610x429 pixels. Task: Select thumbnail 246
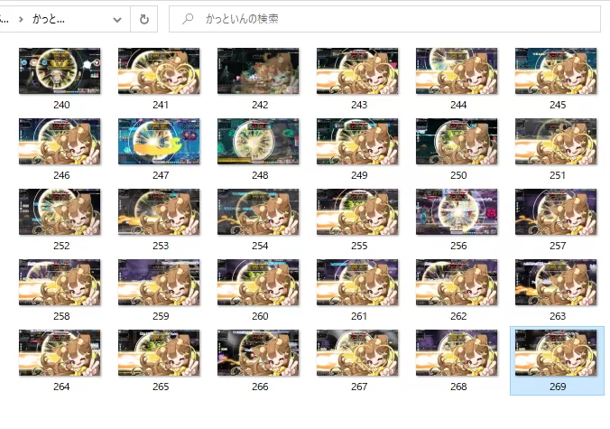[60, 141]
